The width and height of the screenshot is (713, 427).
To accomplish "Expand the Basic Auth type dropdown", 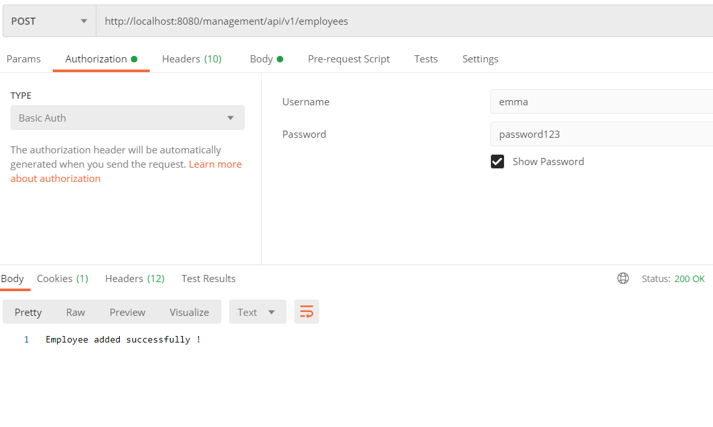I will pos(128,118).
